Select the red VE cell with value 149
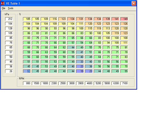The image size is (152, 114). click(124, 19)
